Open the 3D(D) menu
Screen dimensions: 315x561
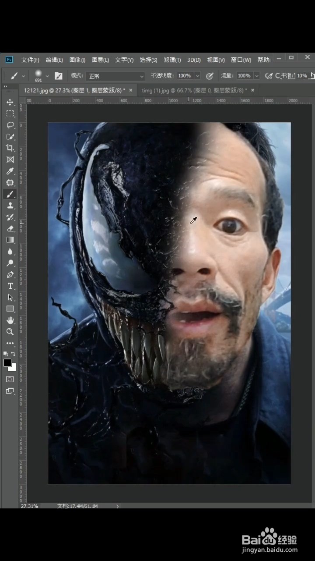(x=194, y=60)
